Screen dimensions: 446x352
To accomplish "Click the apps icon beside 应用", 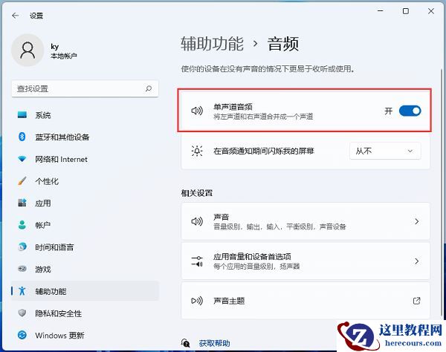I will point(22,203).
